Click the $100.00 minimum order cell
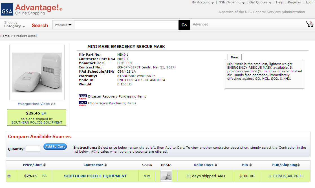This screenshot has height=188, width=315. tap(247, 176)
